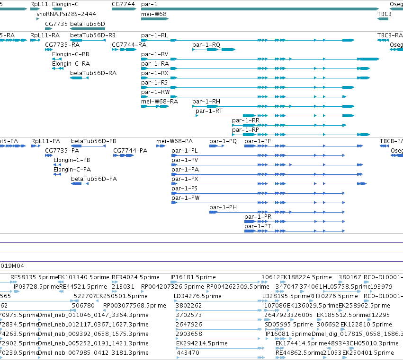Click protein par-1-PW label
The height and width of the screenshot is (360, 403).
click(x=185, y=197)
